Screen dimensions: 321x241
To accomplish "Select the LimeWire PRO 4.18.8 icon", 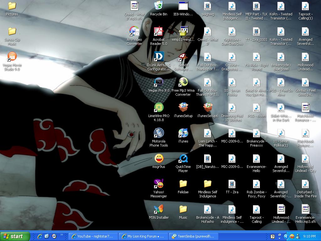I will (159, 108).
